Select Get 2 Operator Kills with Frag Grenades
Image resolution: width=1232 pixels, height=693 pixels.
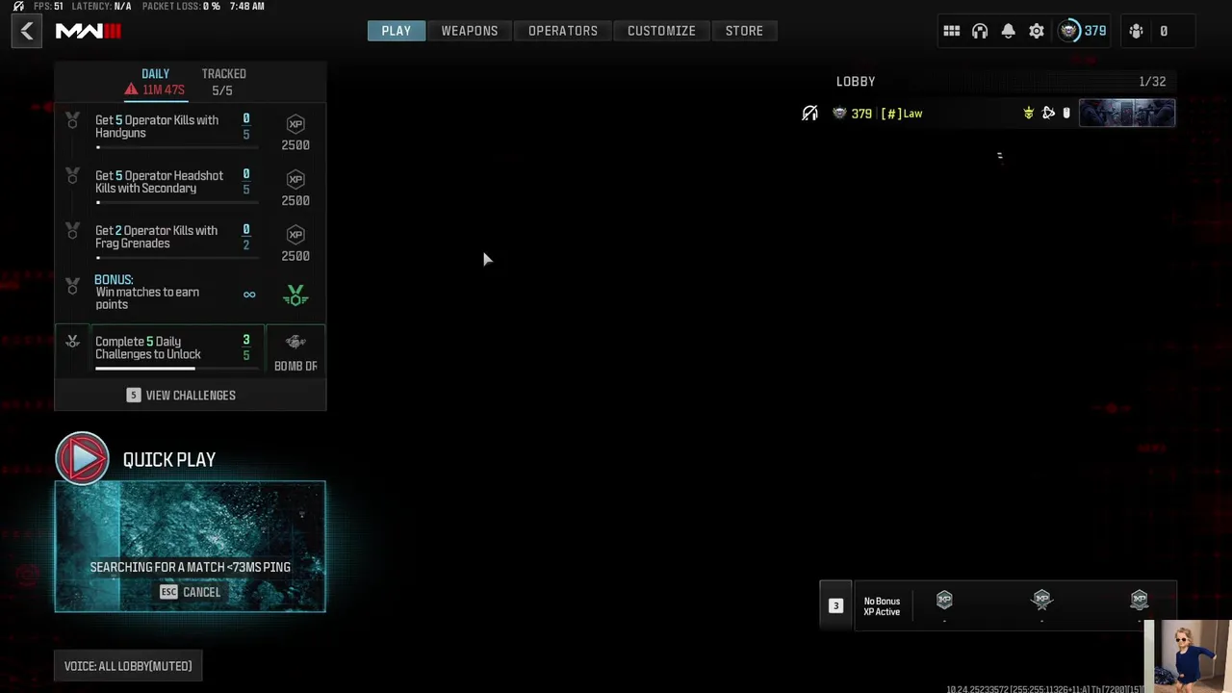point(191,242)
